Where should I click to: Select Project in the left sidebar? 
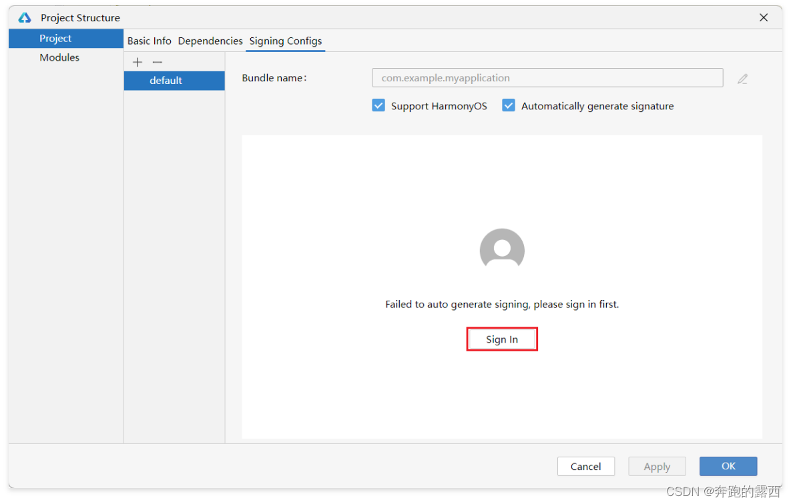(66, 38)
